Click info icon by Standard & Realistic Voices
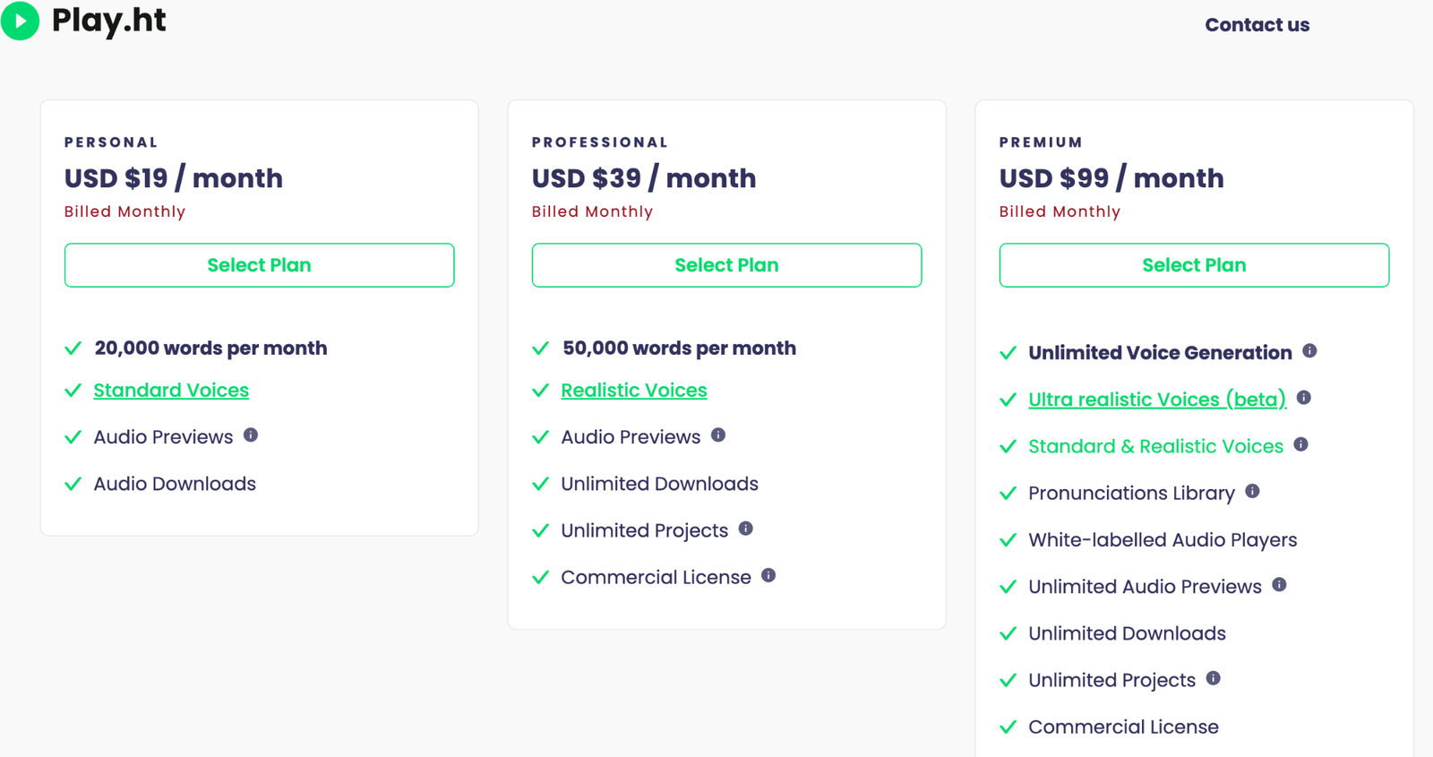Image resolution: width=1433 pixels, height=757 pixels. (1301, 444)
